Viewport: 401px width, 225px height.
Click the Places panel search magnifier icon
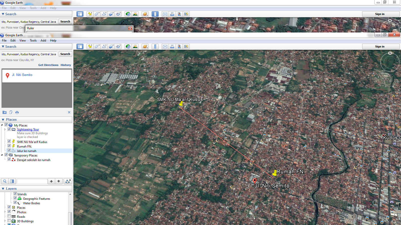pyautogui.click(x=5, y=181)
